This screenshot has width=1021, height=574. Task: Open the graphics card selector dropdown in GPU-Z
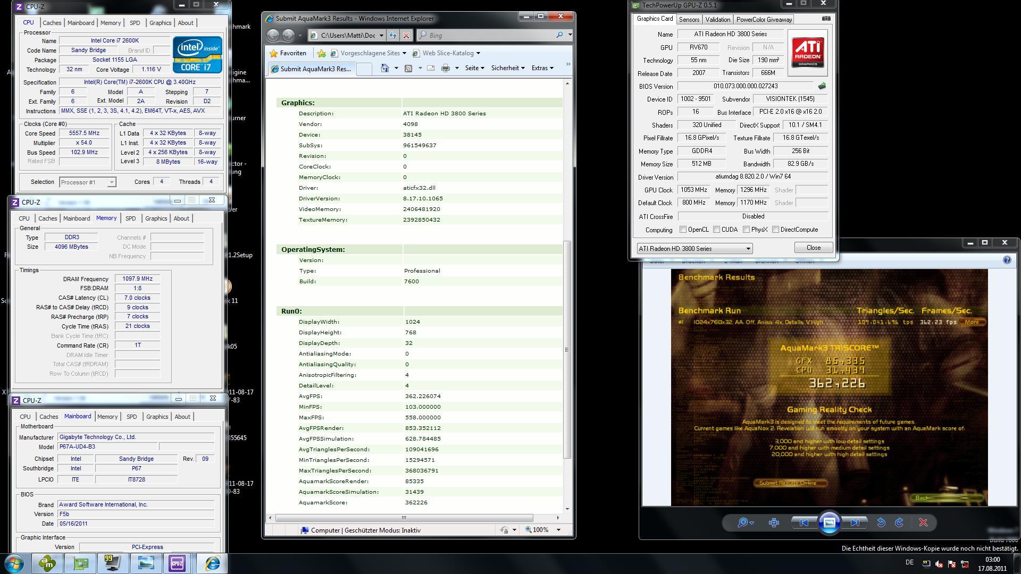coord(694,248)
